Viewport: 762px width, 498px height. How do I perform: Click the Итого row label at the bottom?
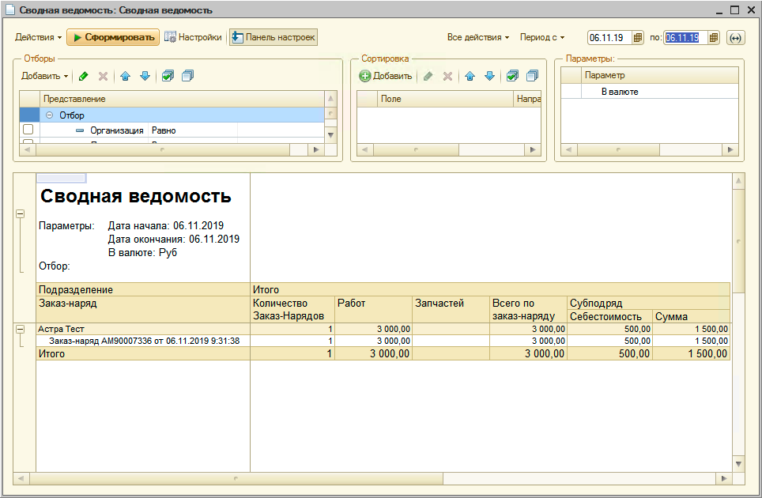(x=51, y=353)
